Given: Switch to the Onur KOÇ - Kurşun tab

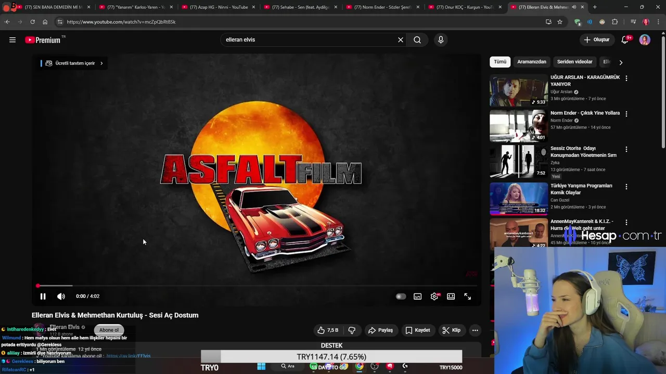Looking at the screenshot, I should [465, 7].
